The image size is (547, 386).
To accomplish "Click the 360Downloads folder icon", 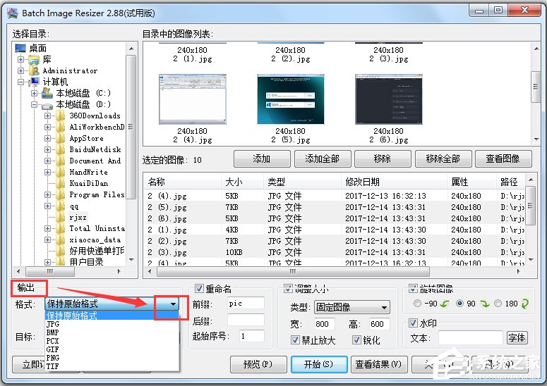I will pos(61,116).
